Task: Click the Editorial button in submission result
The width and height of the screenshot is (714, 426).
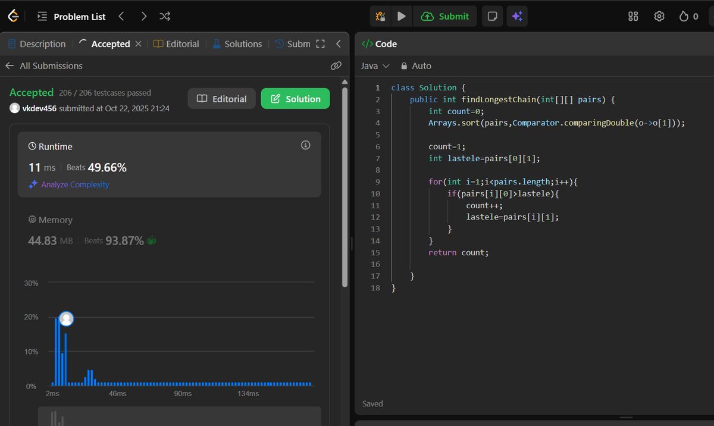Action: [221, 99]
